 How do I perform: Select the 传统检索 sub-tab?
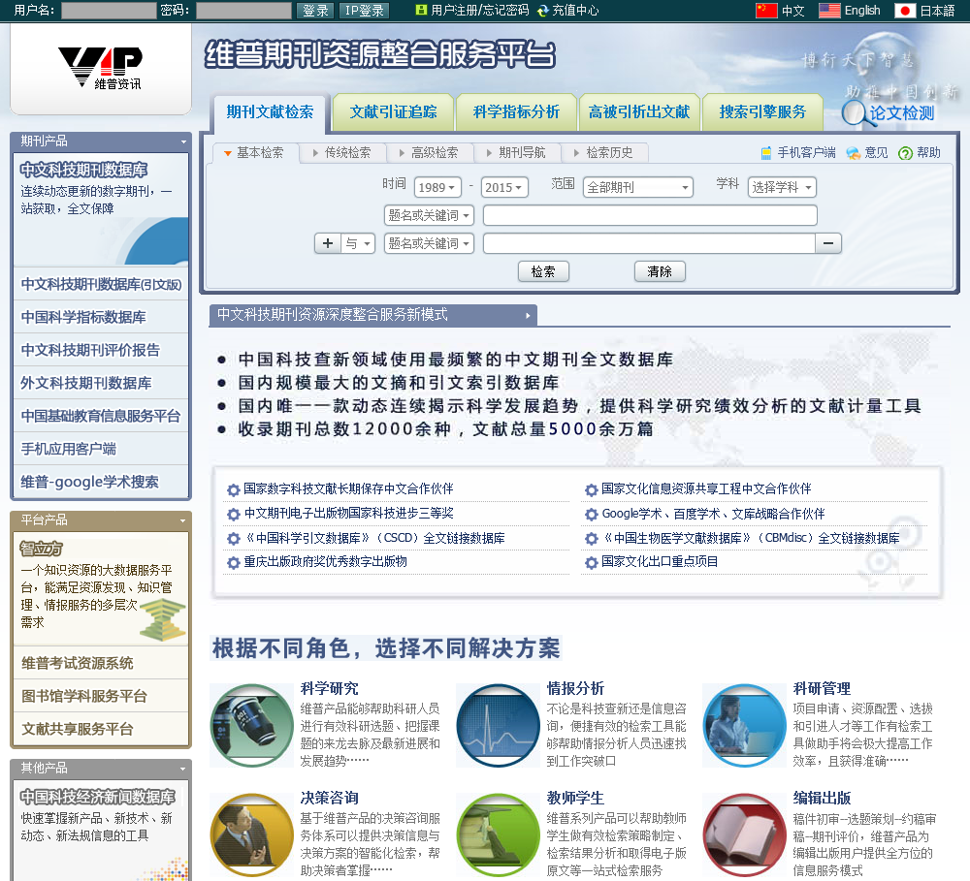tap(342, 153)
